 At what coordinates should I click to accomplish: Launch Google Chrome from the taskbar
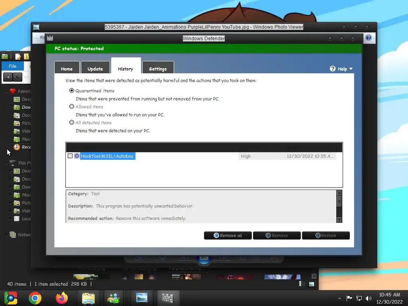35,298
